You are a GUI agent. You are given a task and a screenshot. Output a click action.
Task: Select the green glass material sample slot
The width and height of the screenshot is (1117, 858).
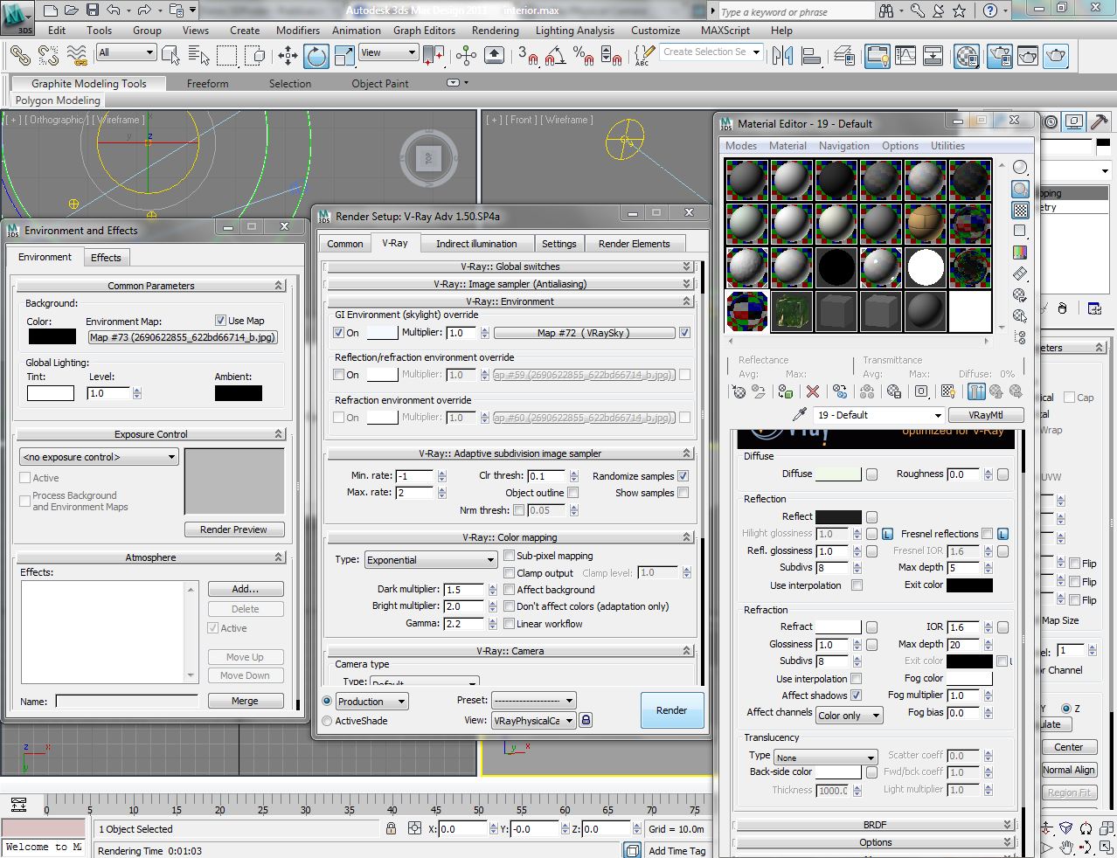[x=793, y=312]
